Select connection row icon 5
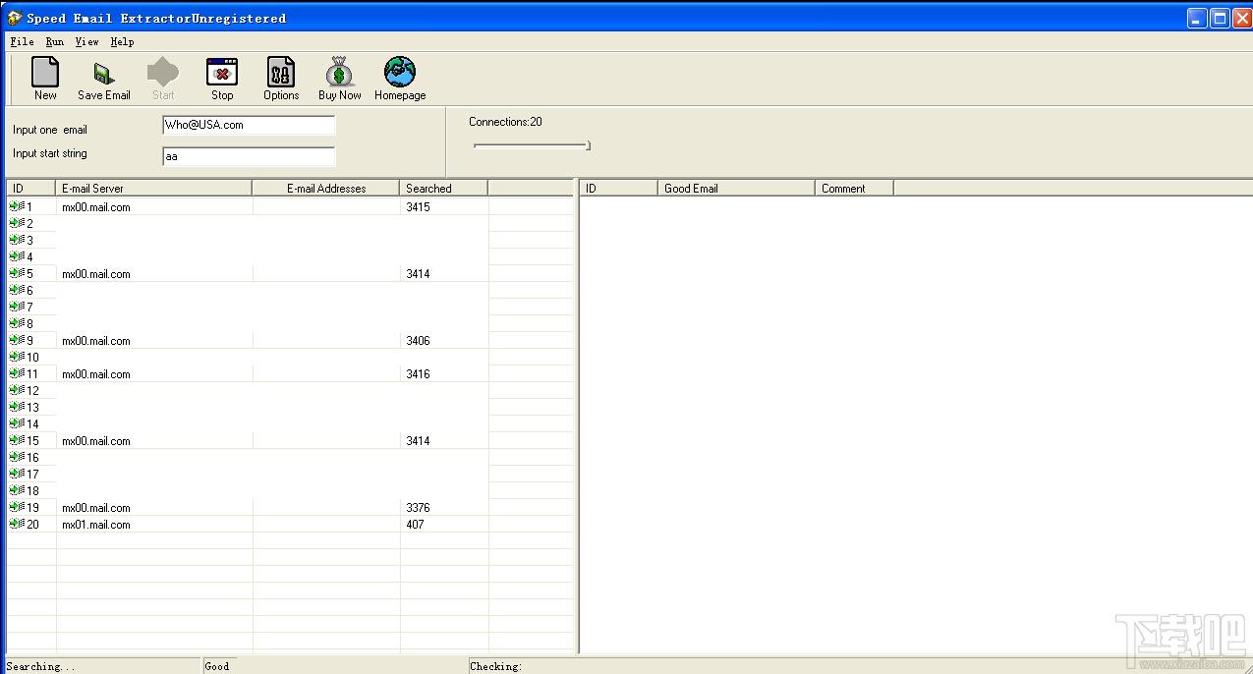The width and height of the screenshot is (1253, 674). pyautogui.click(x=17, y=273)
